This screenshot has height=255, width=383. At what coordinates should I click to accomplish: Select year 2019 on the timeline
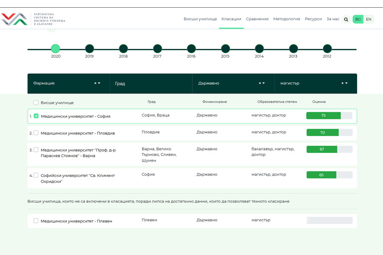89,49
